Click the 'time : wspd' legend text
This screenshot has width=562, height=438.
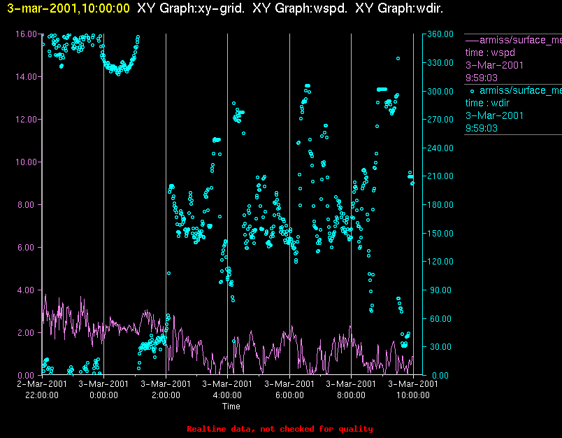point(490,52)
